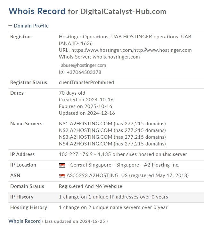Screen dimensions: 204x226
Task: Select the 70 days old text
Action: [72, 93]
